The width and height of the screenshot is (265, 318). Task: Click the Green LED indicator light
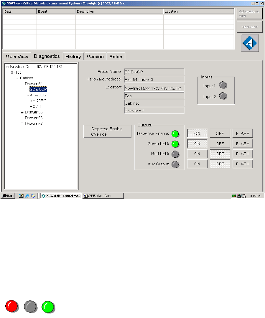(x=175, y=144)
